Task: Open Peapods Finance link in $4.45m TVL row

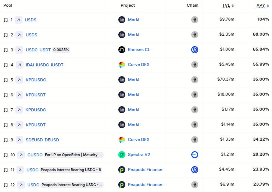Action: (145, 169)
